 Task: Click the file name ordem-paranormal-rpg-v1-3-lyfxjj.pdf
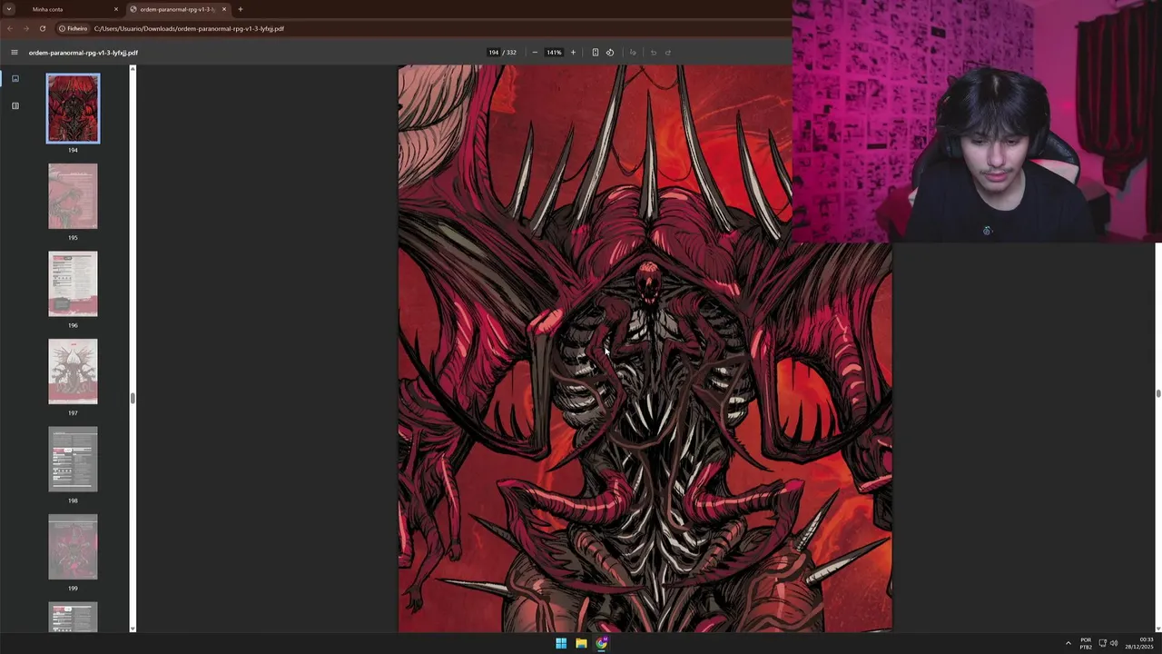84,53
